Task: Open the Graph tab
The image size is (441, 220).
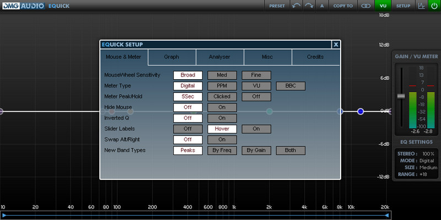Action: 171,57
